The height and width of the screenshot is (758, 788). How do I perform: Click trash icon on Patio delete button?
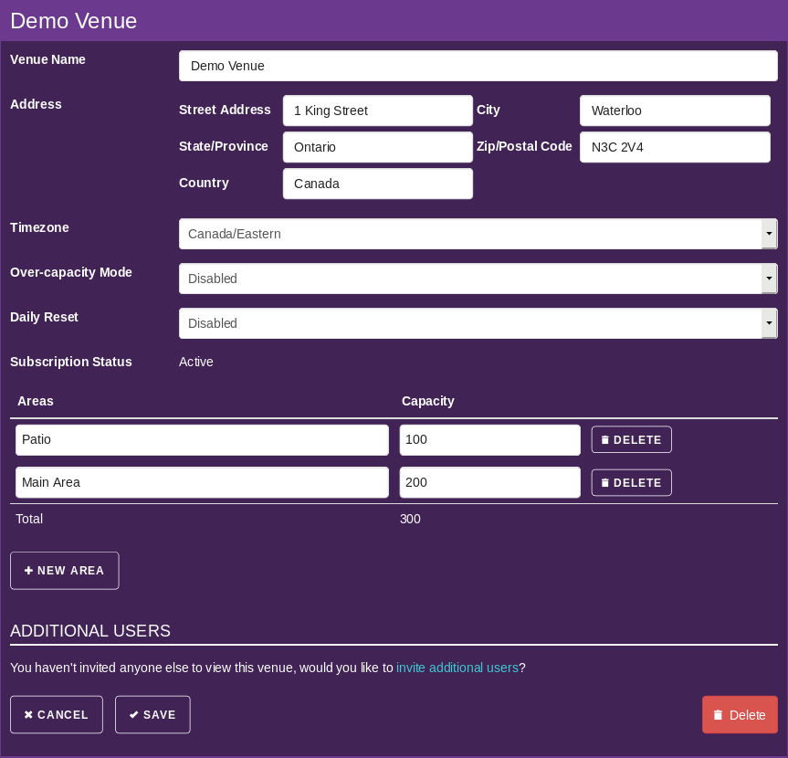click(604, 440)
